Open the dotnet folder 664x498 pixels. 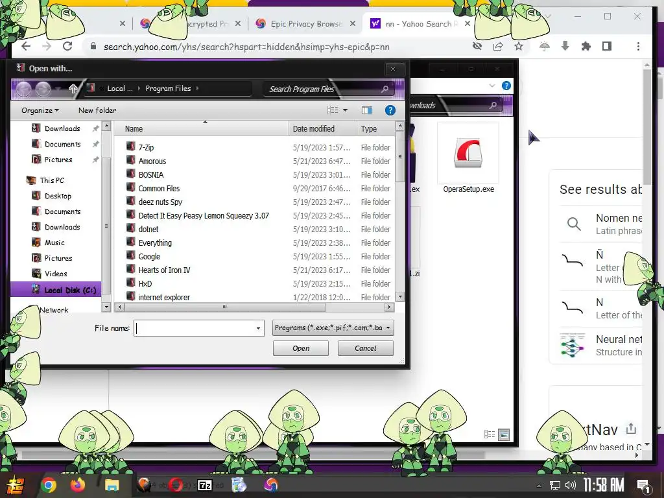click(148, 229)
